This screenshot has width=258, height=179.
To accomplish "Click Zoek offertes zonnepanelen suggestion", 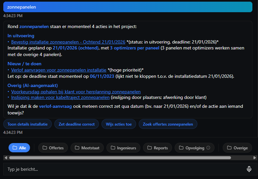I will point(168,124).
